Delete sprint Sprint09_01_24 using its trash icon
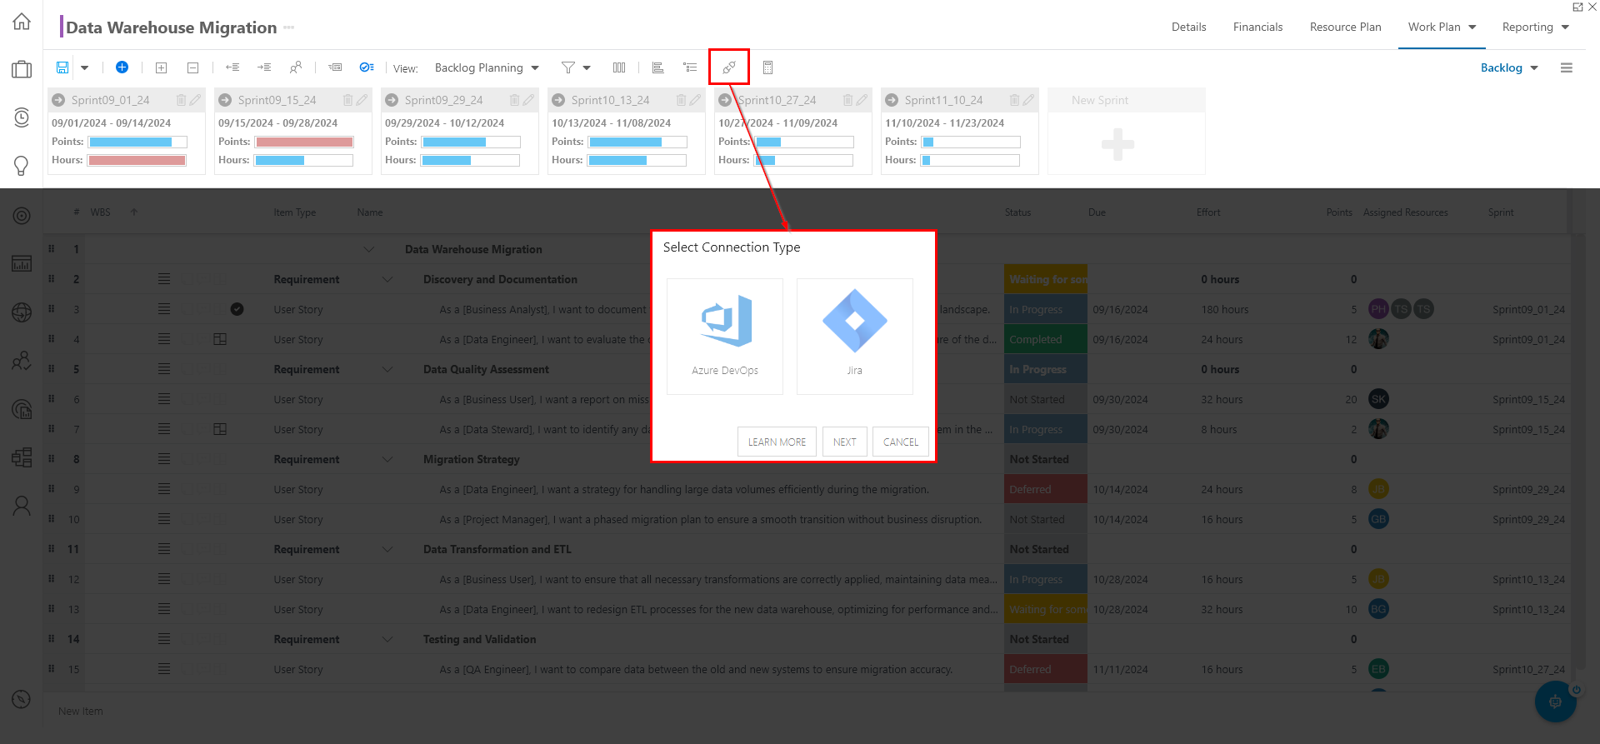Viewport: 1600px width, 744px height. (181, 100)
